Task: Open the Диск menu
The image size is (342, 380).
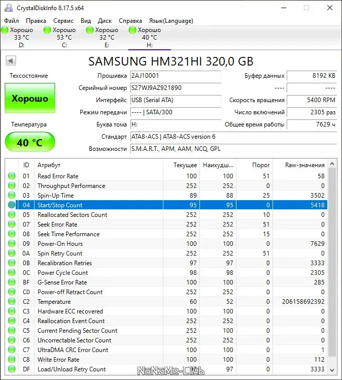Action: [x=105, y=21]
